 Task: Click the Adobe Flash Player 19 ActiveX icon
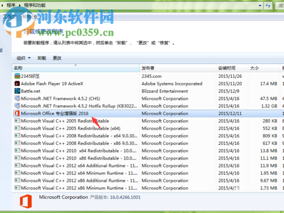coord(17,83)
